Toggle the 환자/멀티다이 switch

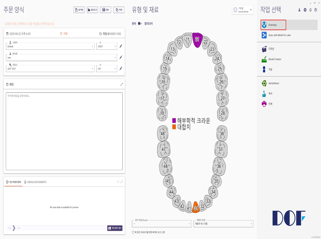(x=140, y=23)
